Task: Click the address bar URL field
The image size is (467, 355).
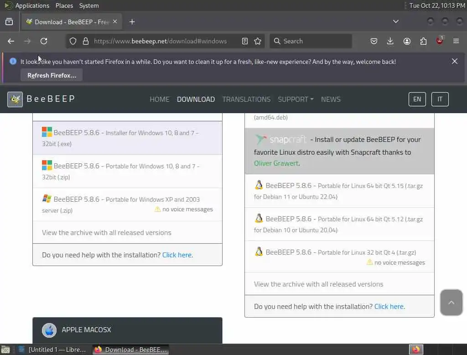Action: [x=160, y=41]
